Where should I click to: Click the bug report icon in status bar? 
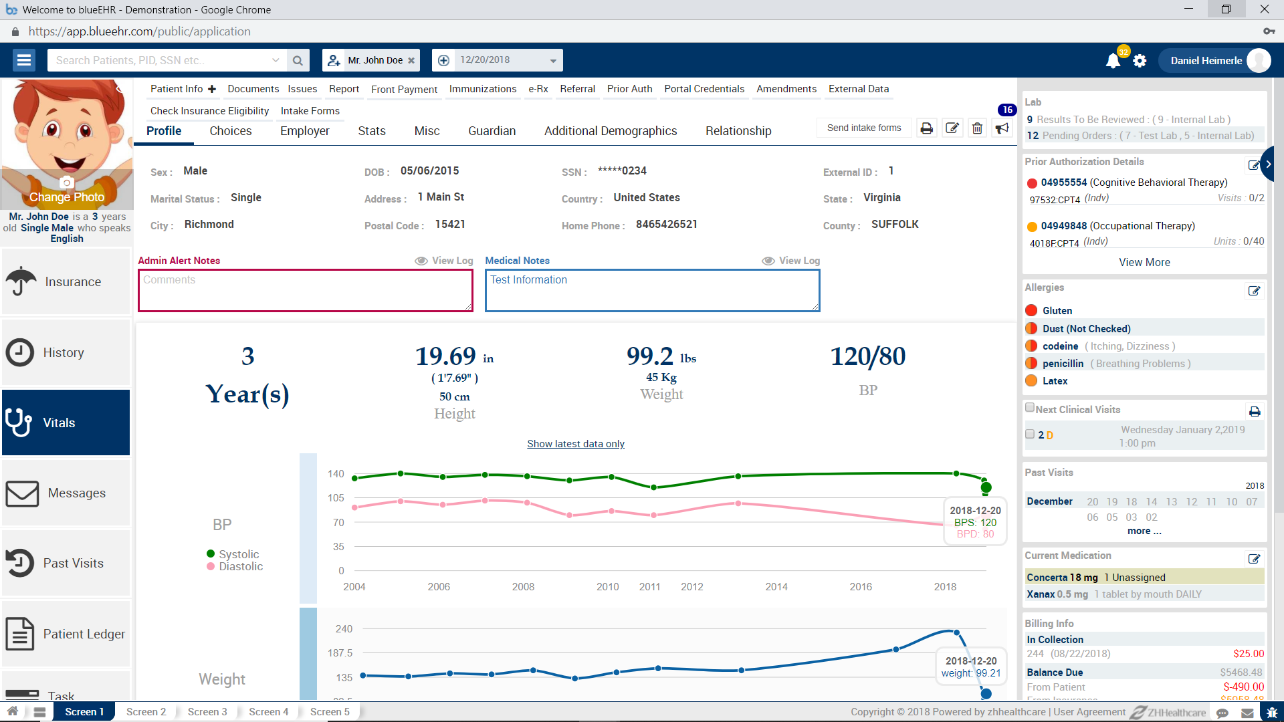(x=1271, y=712)
